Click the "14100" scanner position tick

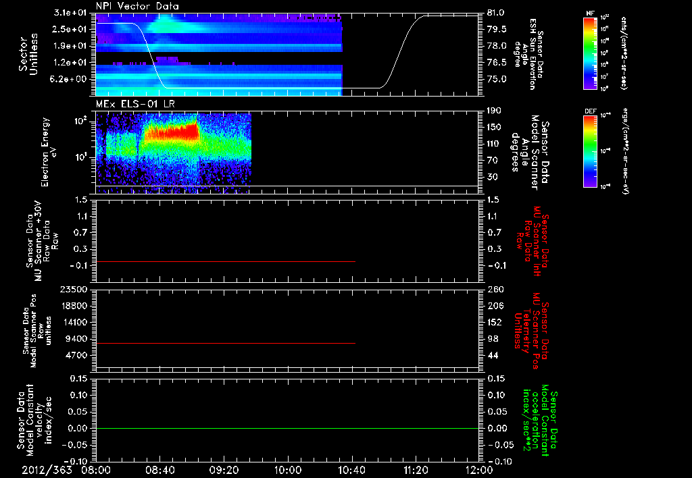75,322
